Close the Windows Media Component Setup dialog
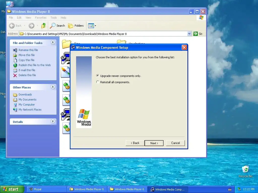The width and height of the screenshot is (258, 193). (x=184, y=47)
